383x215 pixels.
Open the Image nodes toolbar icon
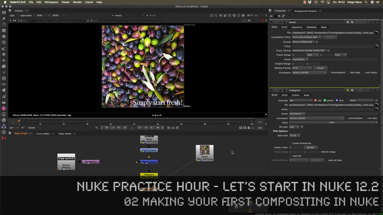[x=4, y=13]
